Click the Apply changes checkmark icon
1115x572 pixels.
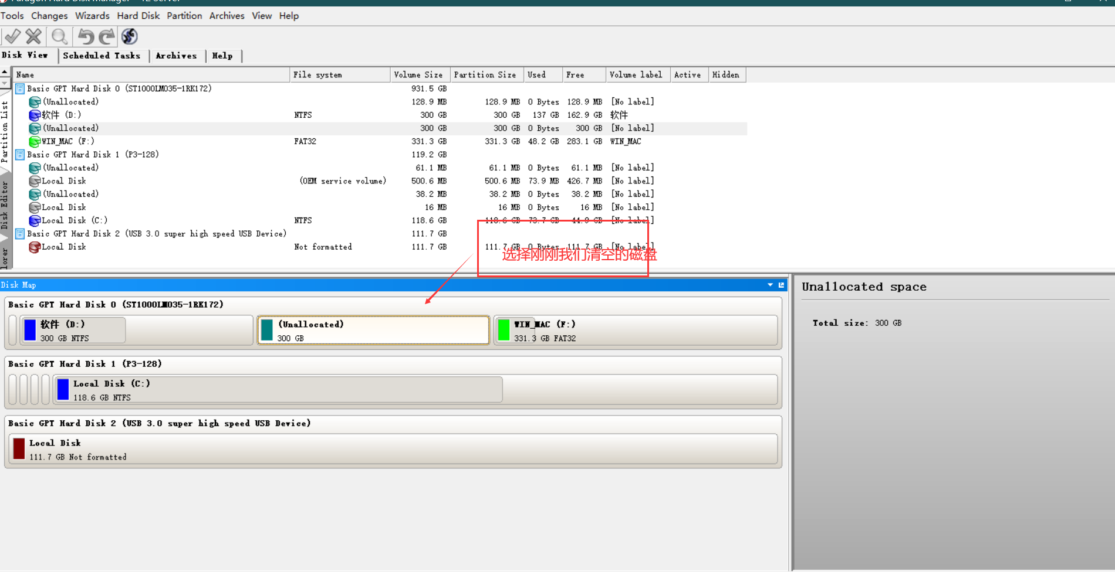(x=12, y=36)
